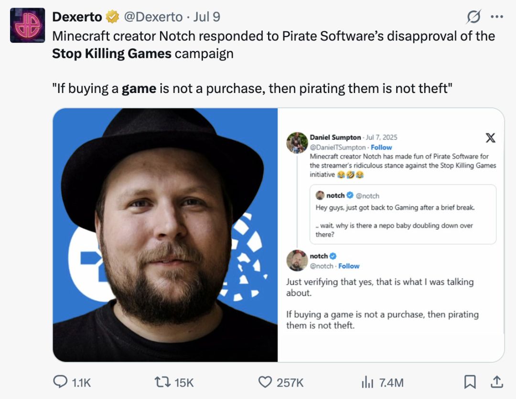This screenshot has height=399, width=516.
Task: Click the Stop Killing Games bold text
Action: 111,53
